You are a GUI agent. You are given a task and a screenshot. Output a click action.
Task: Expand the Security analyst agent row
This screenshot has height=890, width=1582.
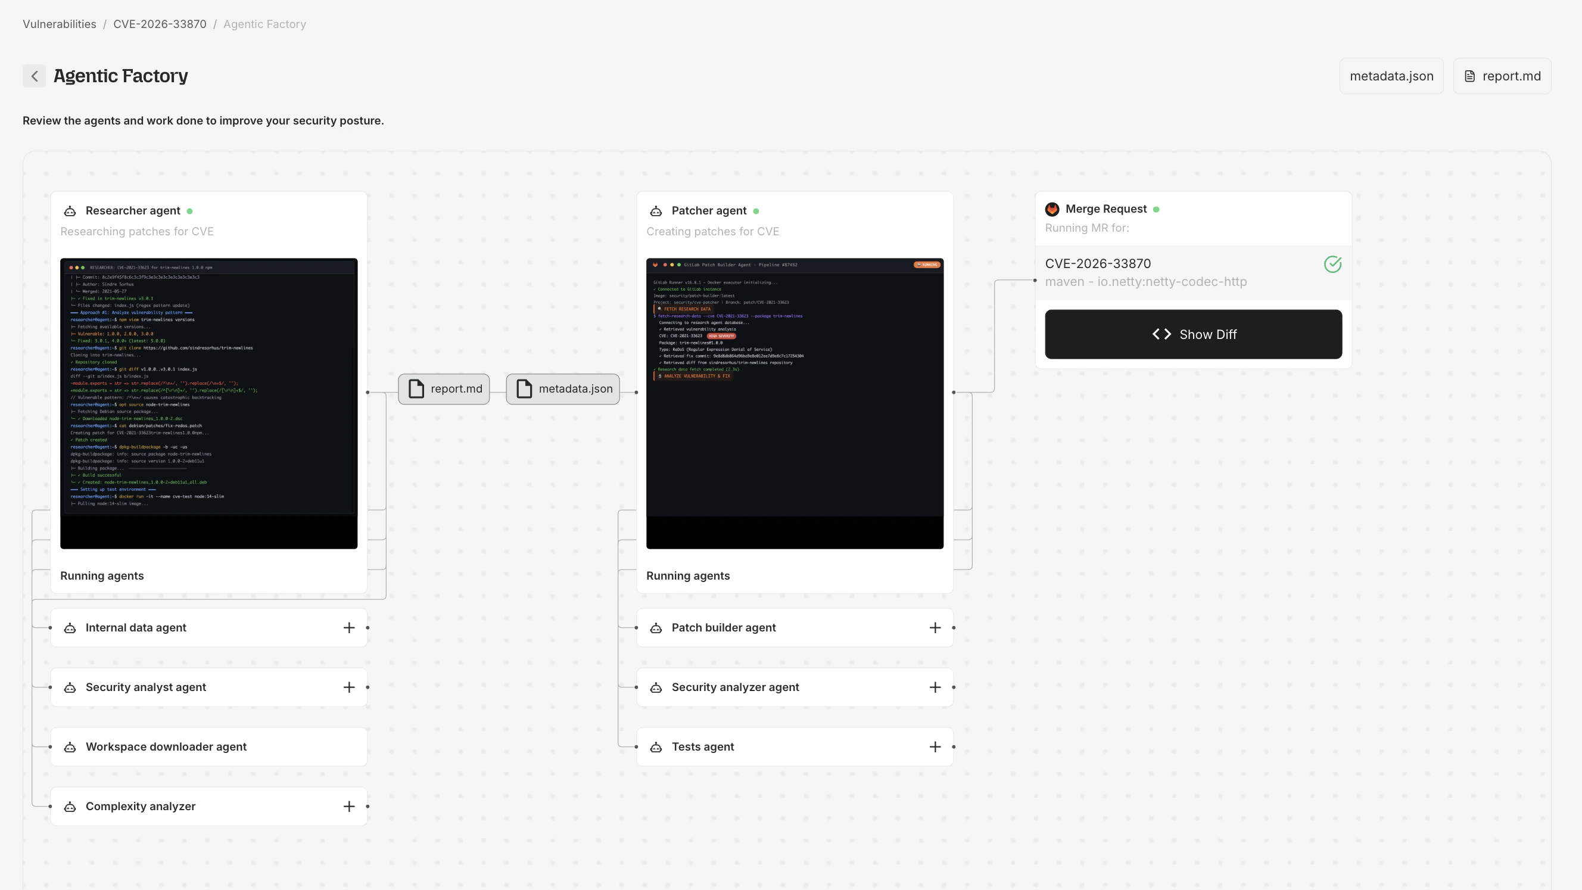[349, 687]
